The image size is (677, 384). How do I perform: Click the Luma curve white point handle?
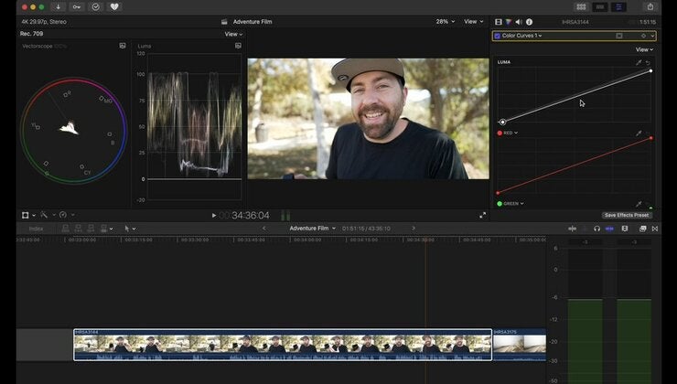coord(650,70)
